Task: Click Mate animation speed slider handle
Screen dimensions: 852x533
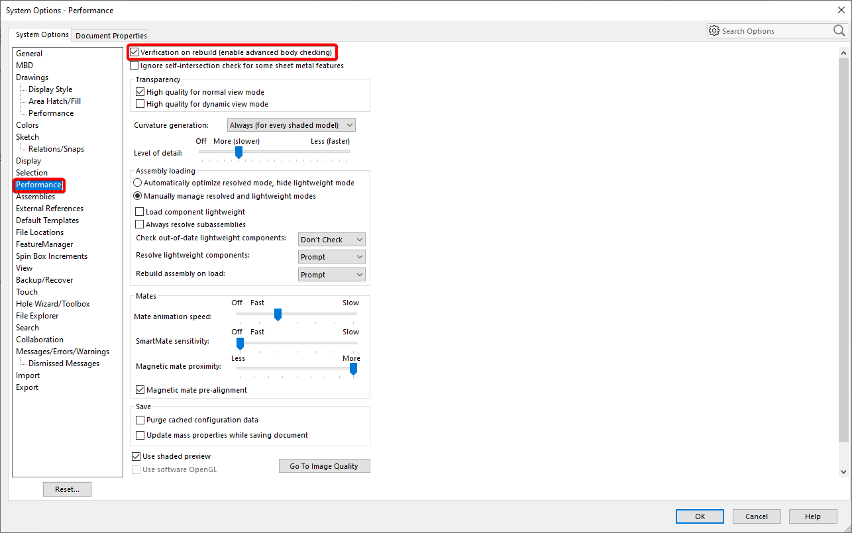Action: coord(278,315)
